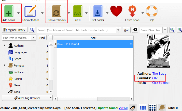
Task: Click the collapse all minus button
Action: (50, 38)
